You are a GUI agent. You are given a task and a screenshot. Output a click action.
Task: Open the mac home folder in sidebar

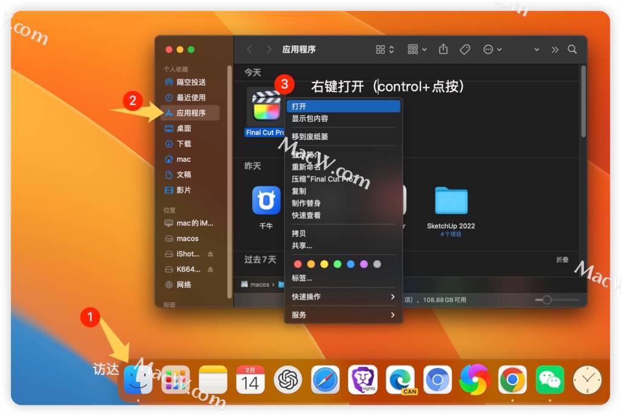190,159
